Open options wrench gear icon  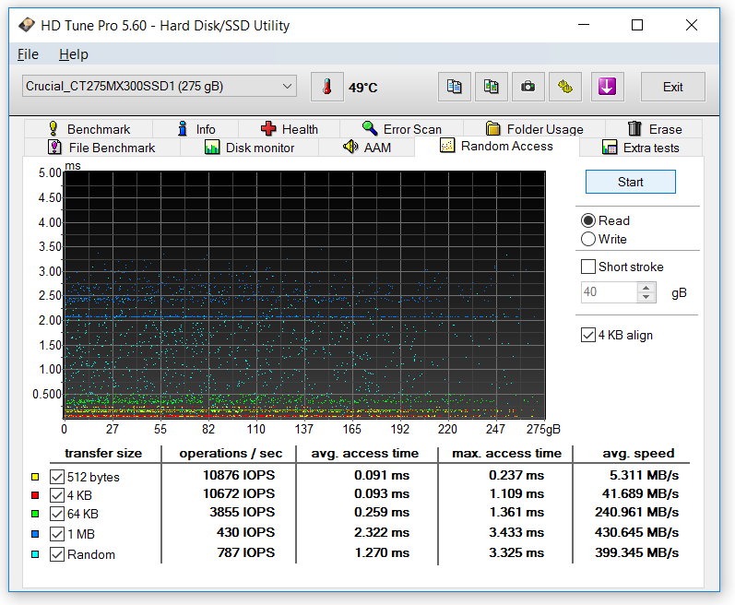click(x=565, y=87)
